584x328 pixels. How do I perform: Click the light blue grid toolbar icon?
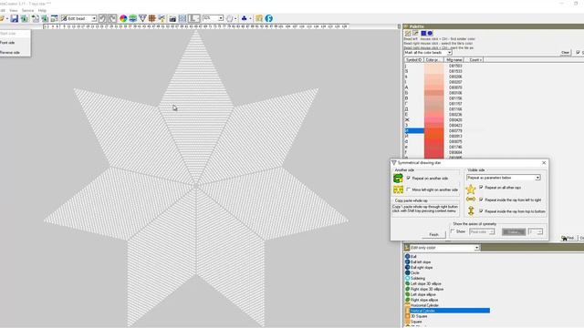point(182,18)
